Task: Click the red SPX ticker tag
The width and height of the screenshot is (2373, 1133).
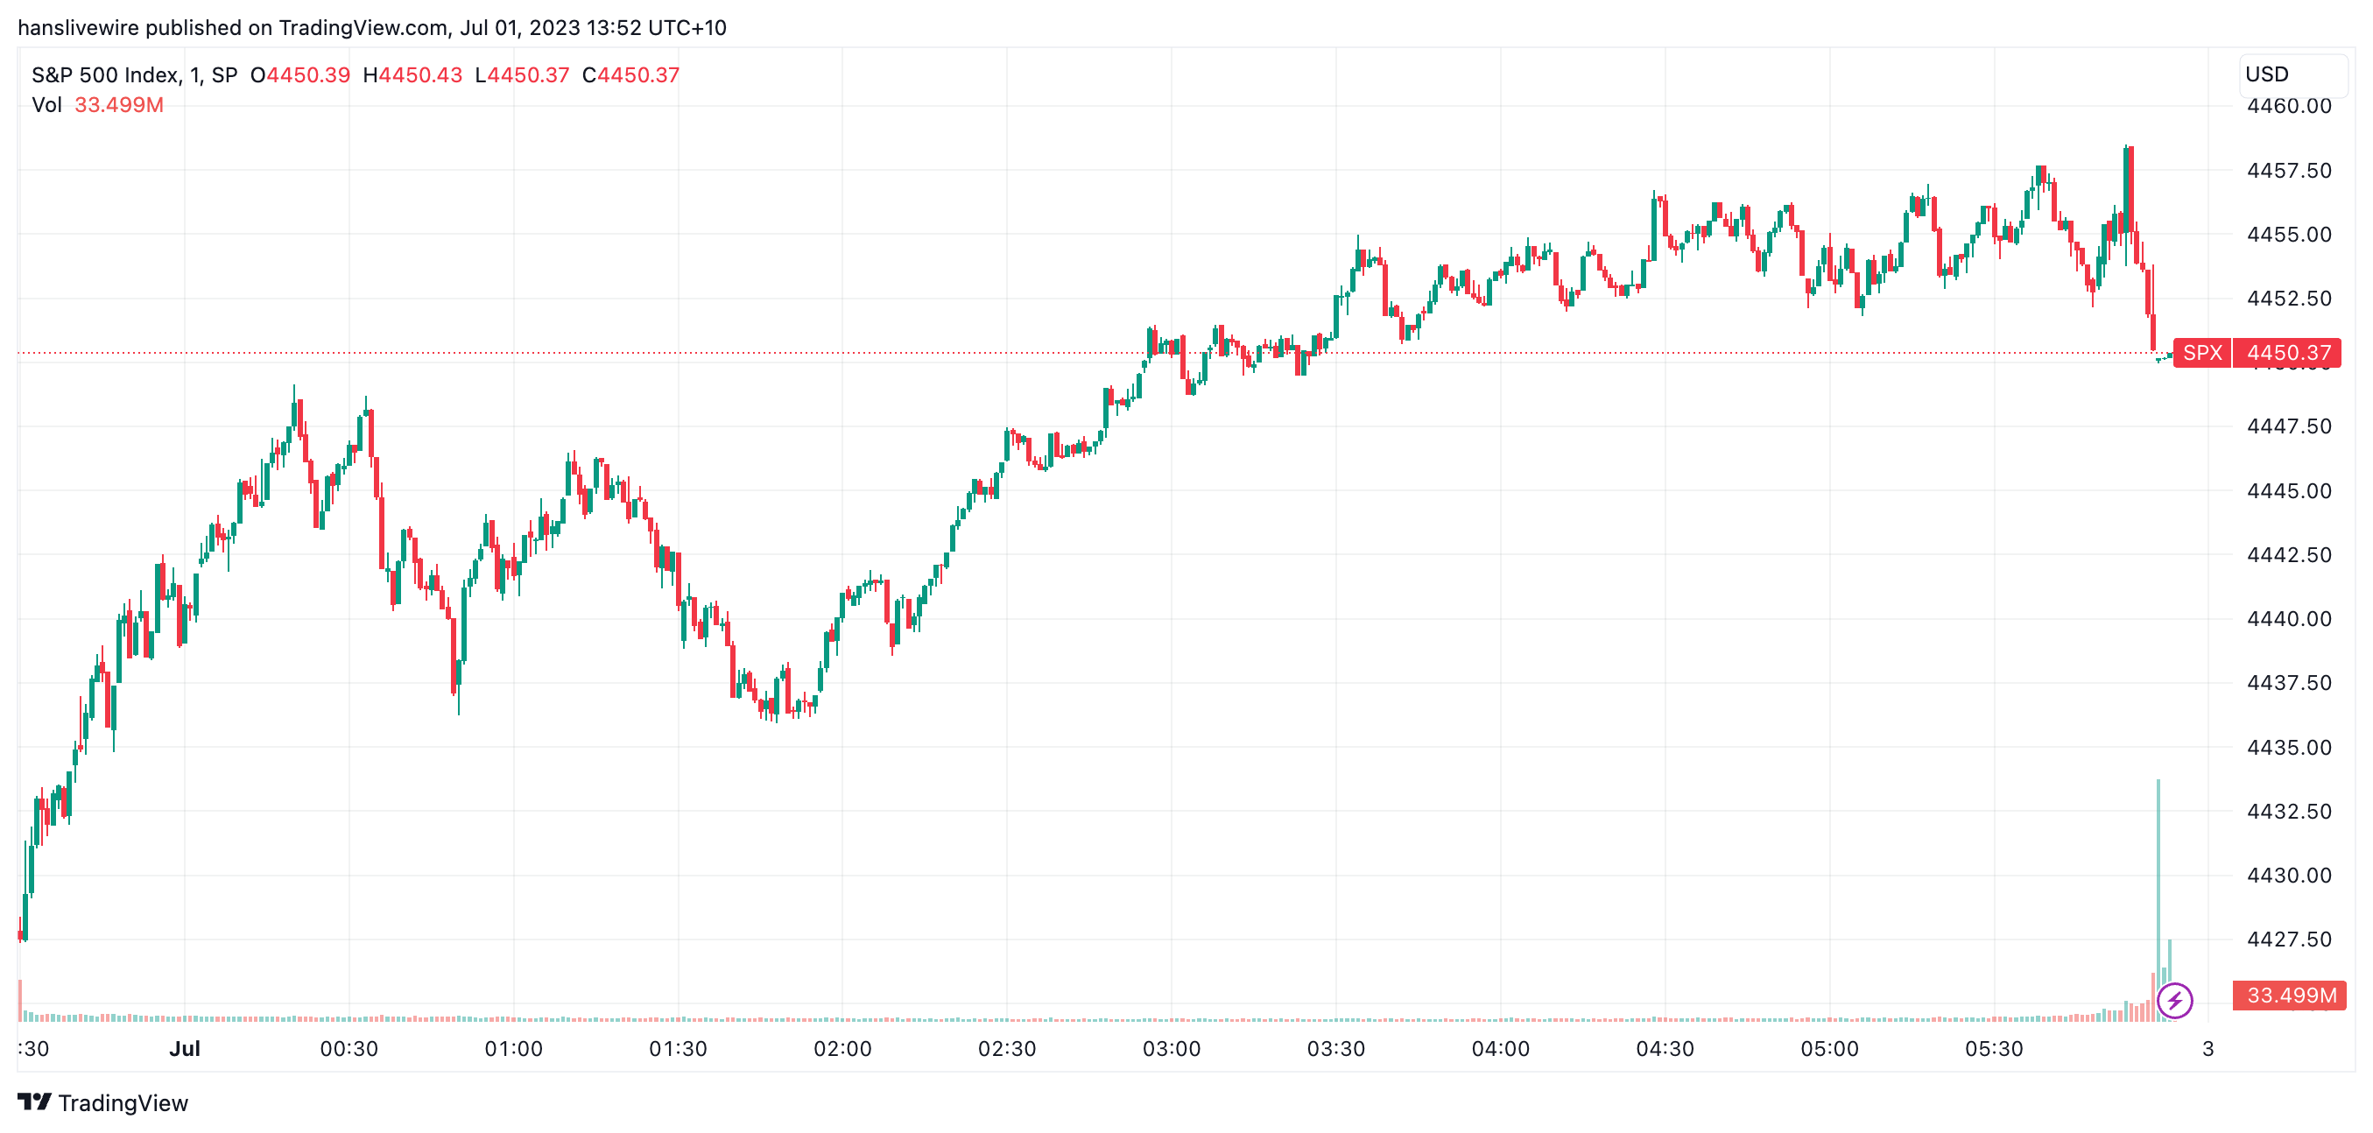Action: [2201, 353]
